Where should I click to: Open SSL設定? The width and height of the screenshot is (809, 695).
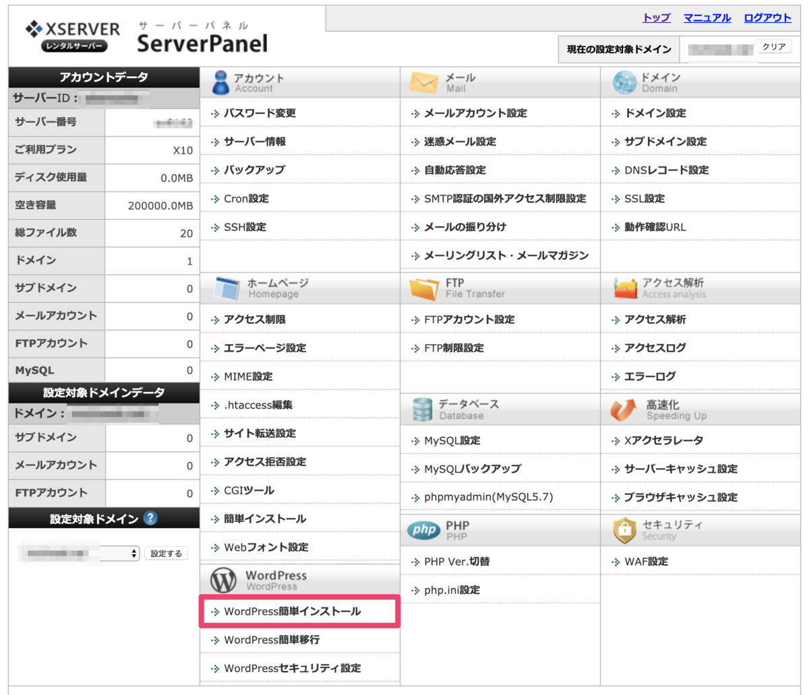pos(645,199)
